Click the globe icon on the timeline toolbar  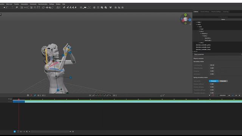[x=28, y=96]
